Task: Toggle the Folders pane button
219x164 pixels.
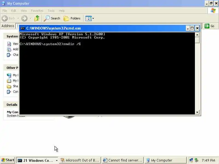Action: tap(72, 18)
